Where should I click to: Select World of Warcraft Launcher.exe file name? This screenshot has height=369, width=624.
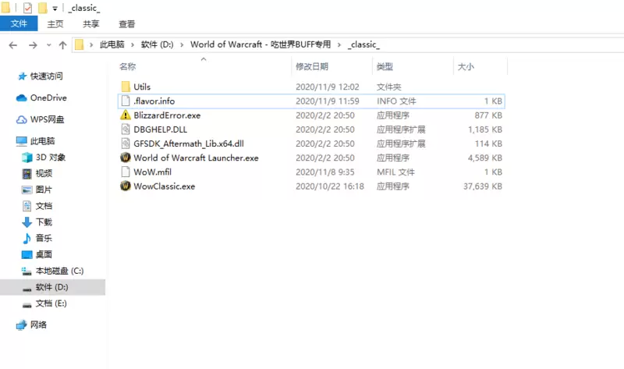pyautogui.click(x=197, y=158)
